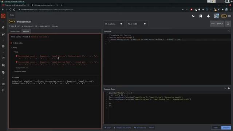Fold the describe block in Sample Tests
The image size is (233, 131).
point(107,93)
